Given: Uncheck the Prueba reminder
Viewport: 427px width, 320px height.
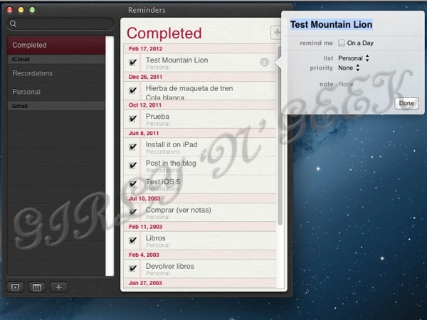Looking at the screenshot, I should [x=132, y=119].
